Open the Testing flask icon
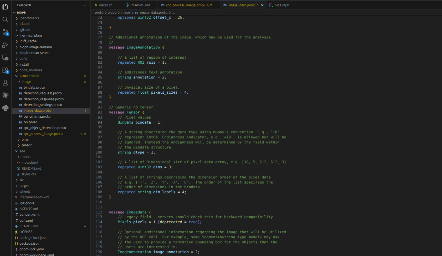442x256 pixels. coord(5,83)
